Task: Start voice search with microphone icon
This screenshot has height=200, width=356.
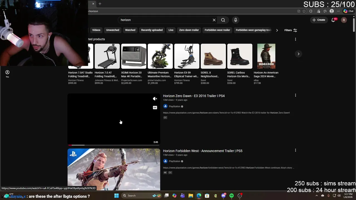Action: (236, 20)
